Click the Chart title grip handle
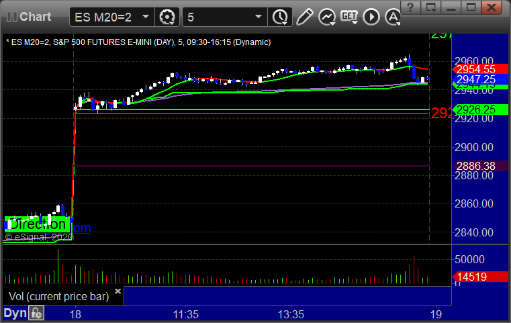The width and height of the screenshot is (511, 323). [12, 17]
